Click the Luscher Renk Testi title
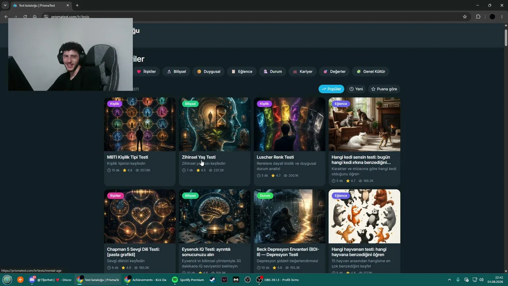The width and height of the screenshot is (508, 286). 275,157
